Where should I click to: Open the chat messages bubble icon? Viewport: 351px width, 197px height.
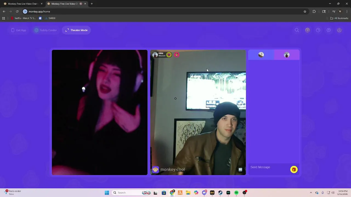click(329, 30)
